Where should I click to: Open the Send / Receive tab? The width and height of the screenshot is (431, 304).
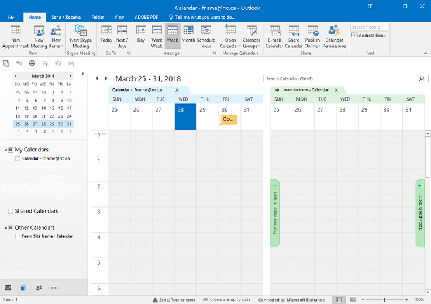tap(66, 17)
